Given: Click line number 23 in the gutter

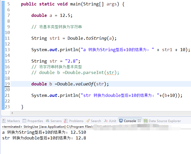Looking at the screenshot, I should pyautogui.click(x=7, y=107).
